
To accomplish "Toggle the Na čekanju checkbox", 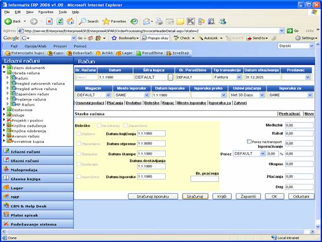I will click(x=99, y=125).
